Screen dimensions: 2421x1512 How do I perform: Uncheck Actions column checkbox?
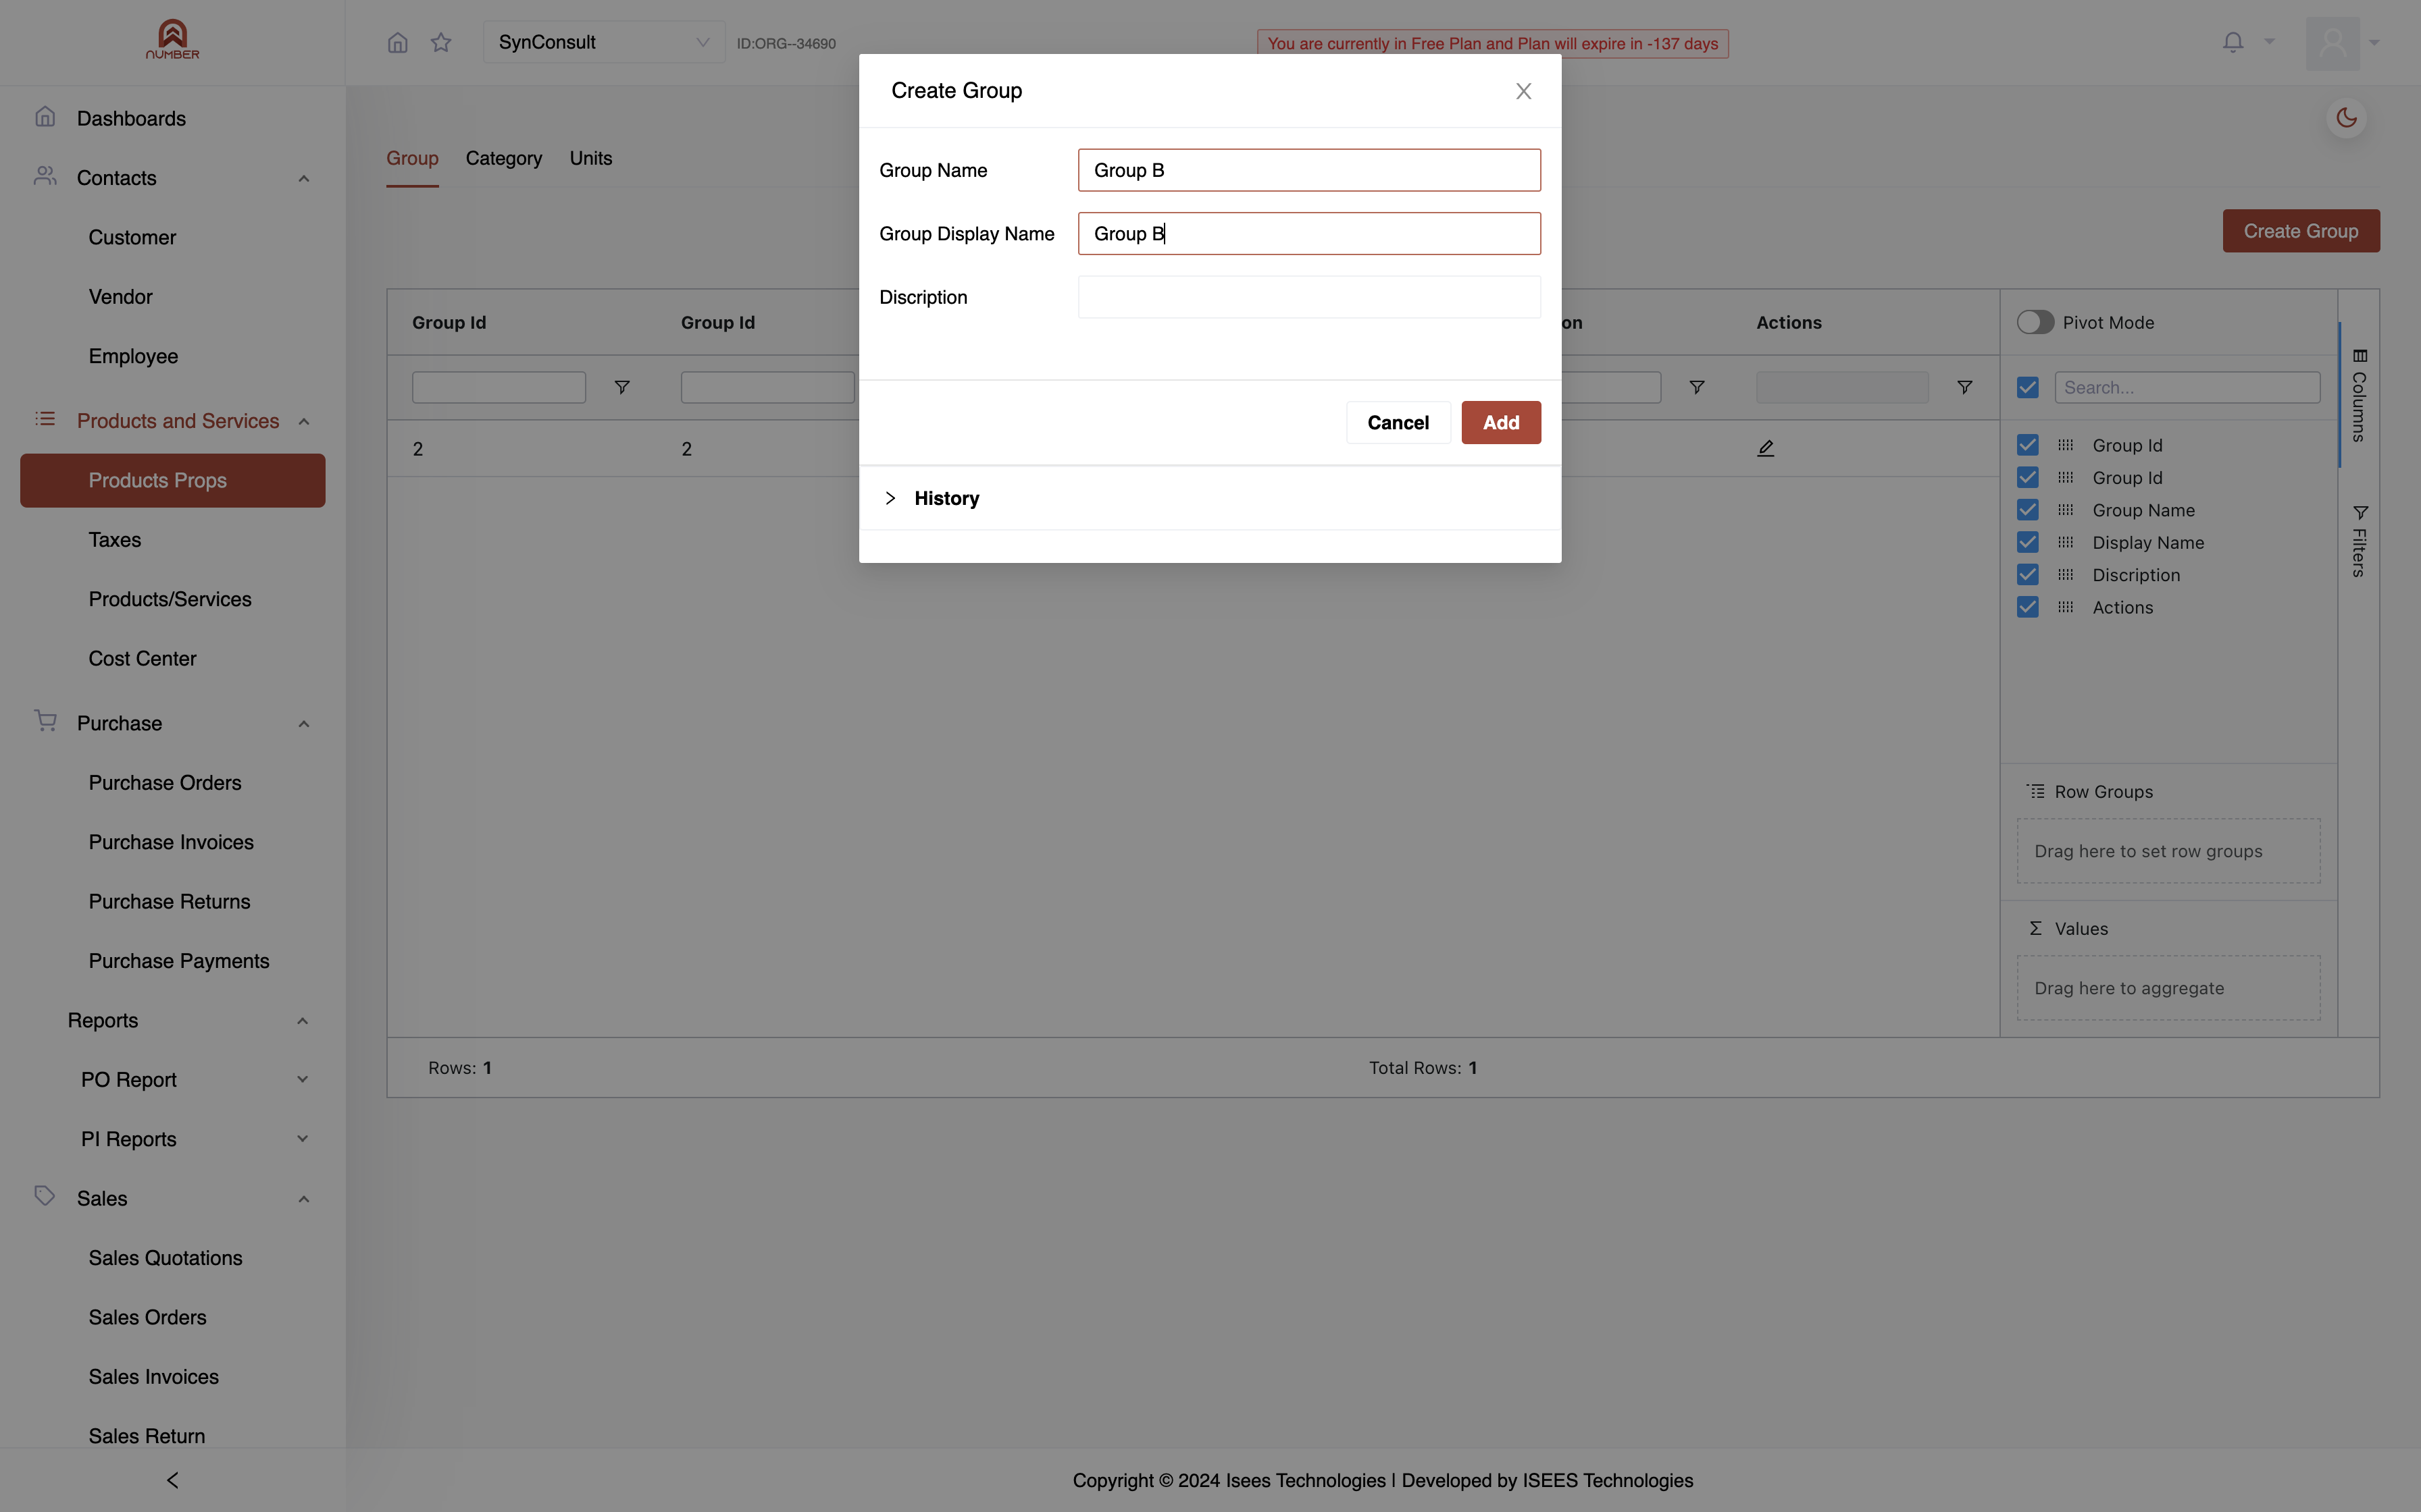click(2028, 607)
